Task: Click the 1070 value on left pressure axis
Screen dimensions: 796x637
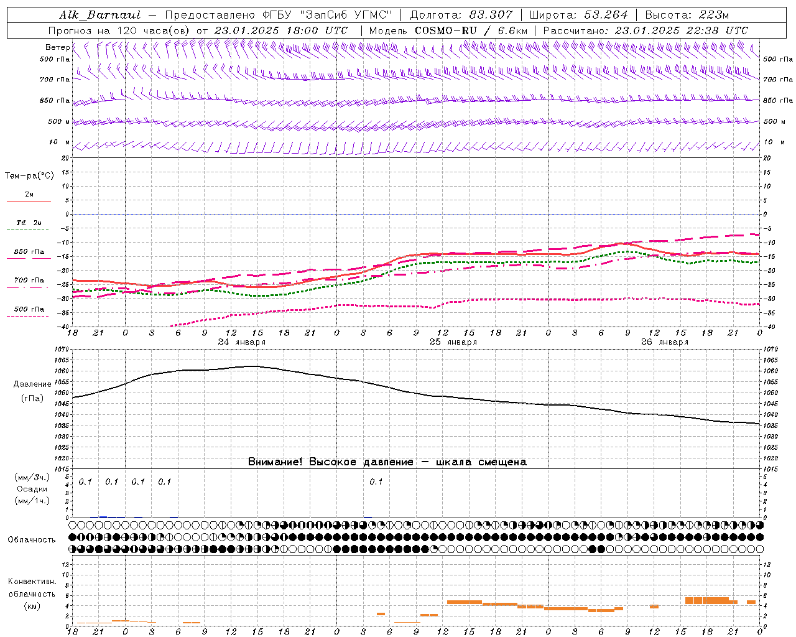Action: 63,350
